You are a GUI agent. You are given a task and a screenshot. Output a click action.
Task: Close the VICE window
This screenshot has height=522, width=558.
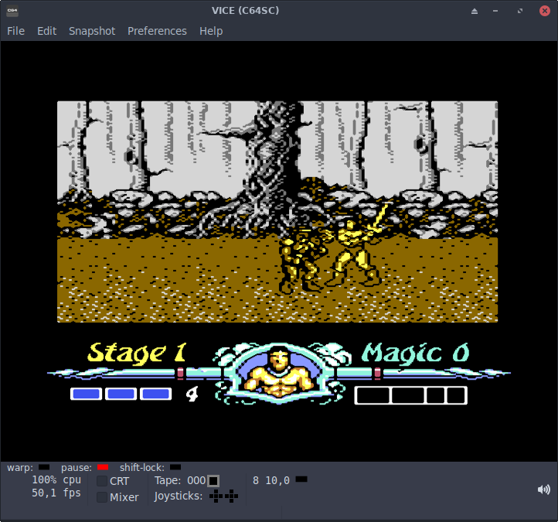point(545,11)
